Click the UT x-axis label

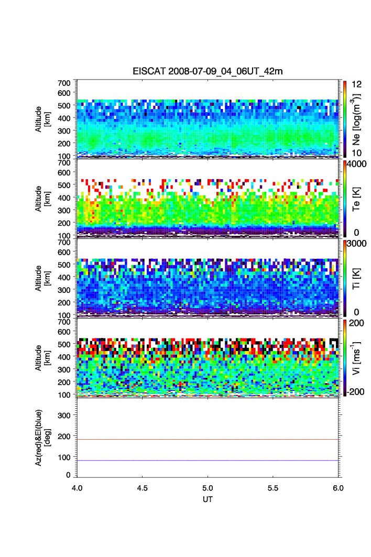[x=208, y=499]
